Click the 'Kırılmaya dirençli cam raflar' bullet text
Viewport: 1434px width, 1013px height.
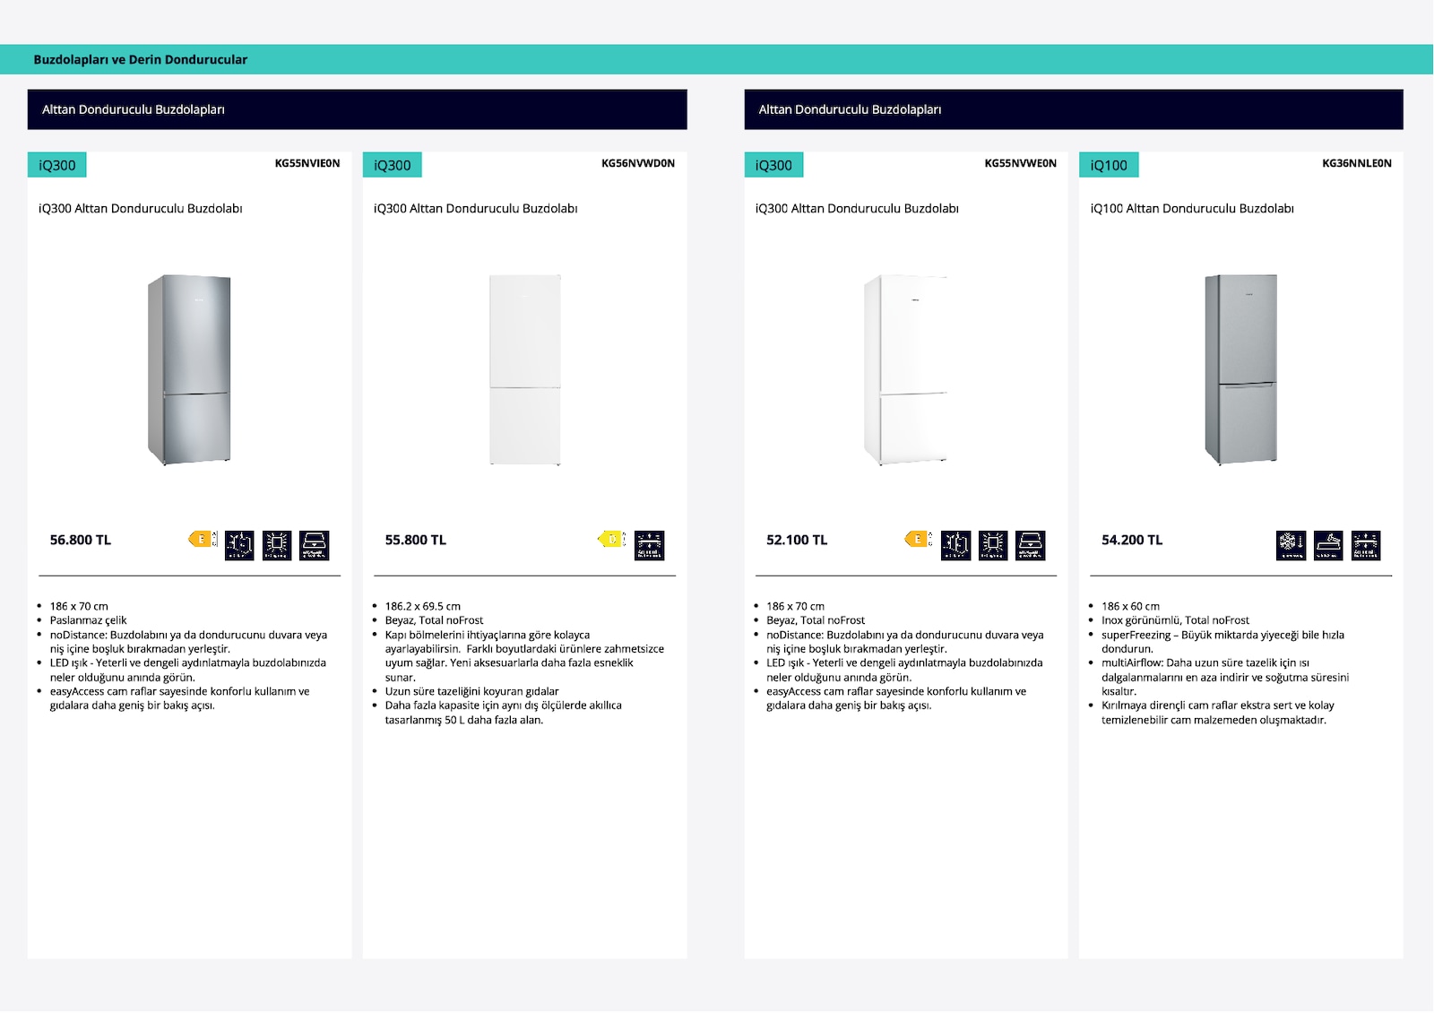click(1218, 713)
